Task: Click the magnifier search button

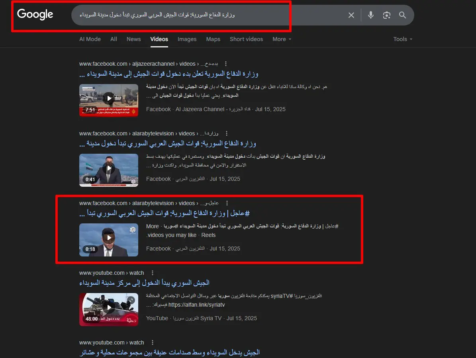Action: [403, 15]
